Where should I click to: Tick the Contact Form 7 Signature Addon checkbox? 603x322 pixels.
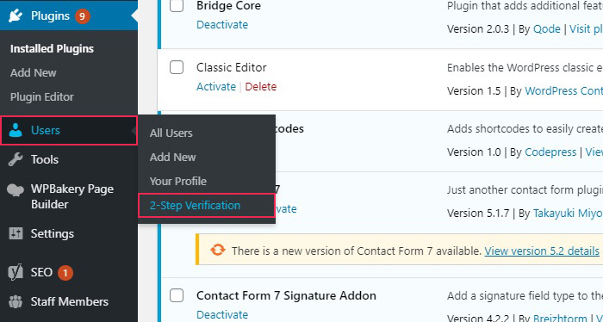click(177, 295)
